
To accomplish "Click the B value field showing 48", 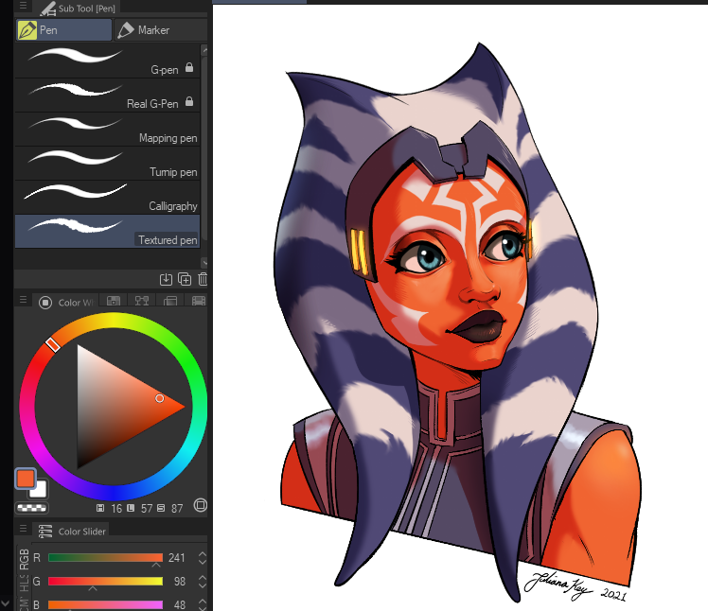I will point(180,604).
